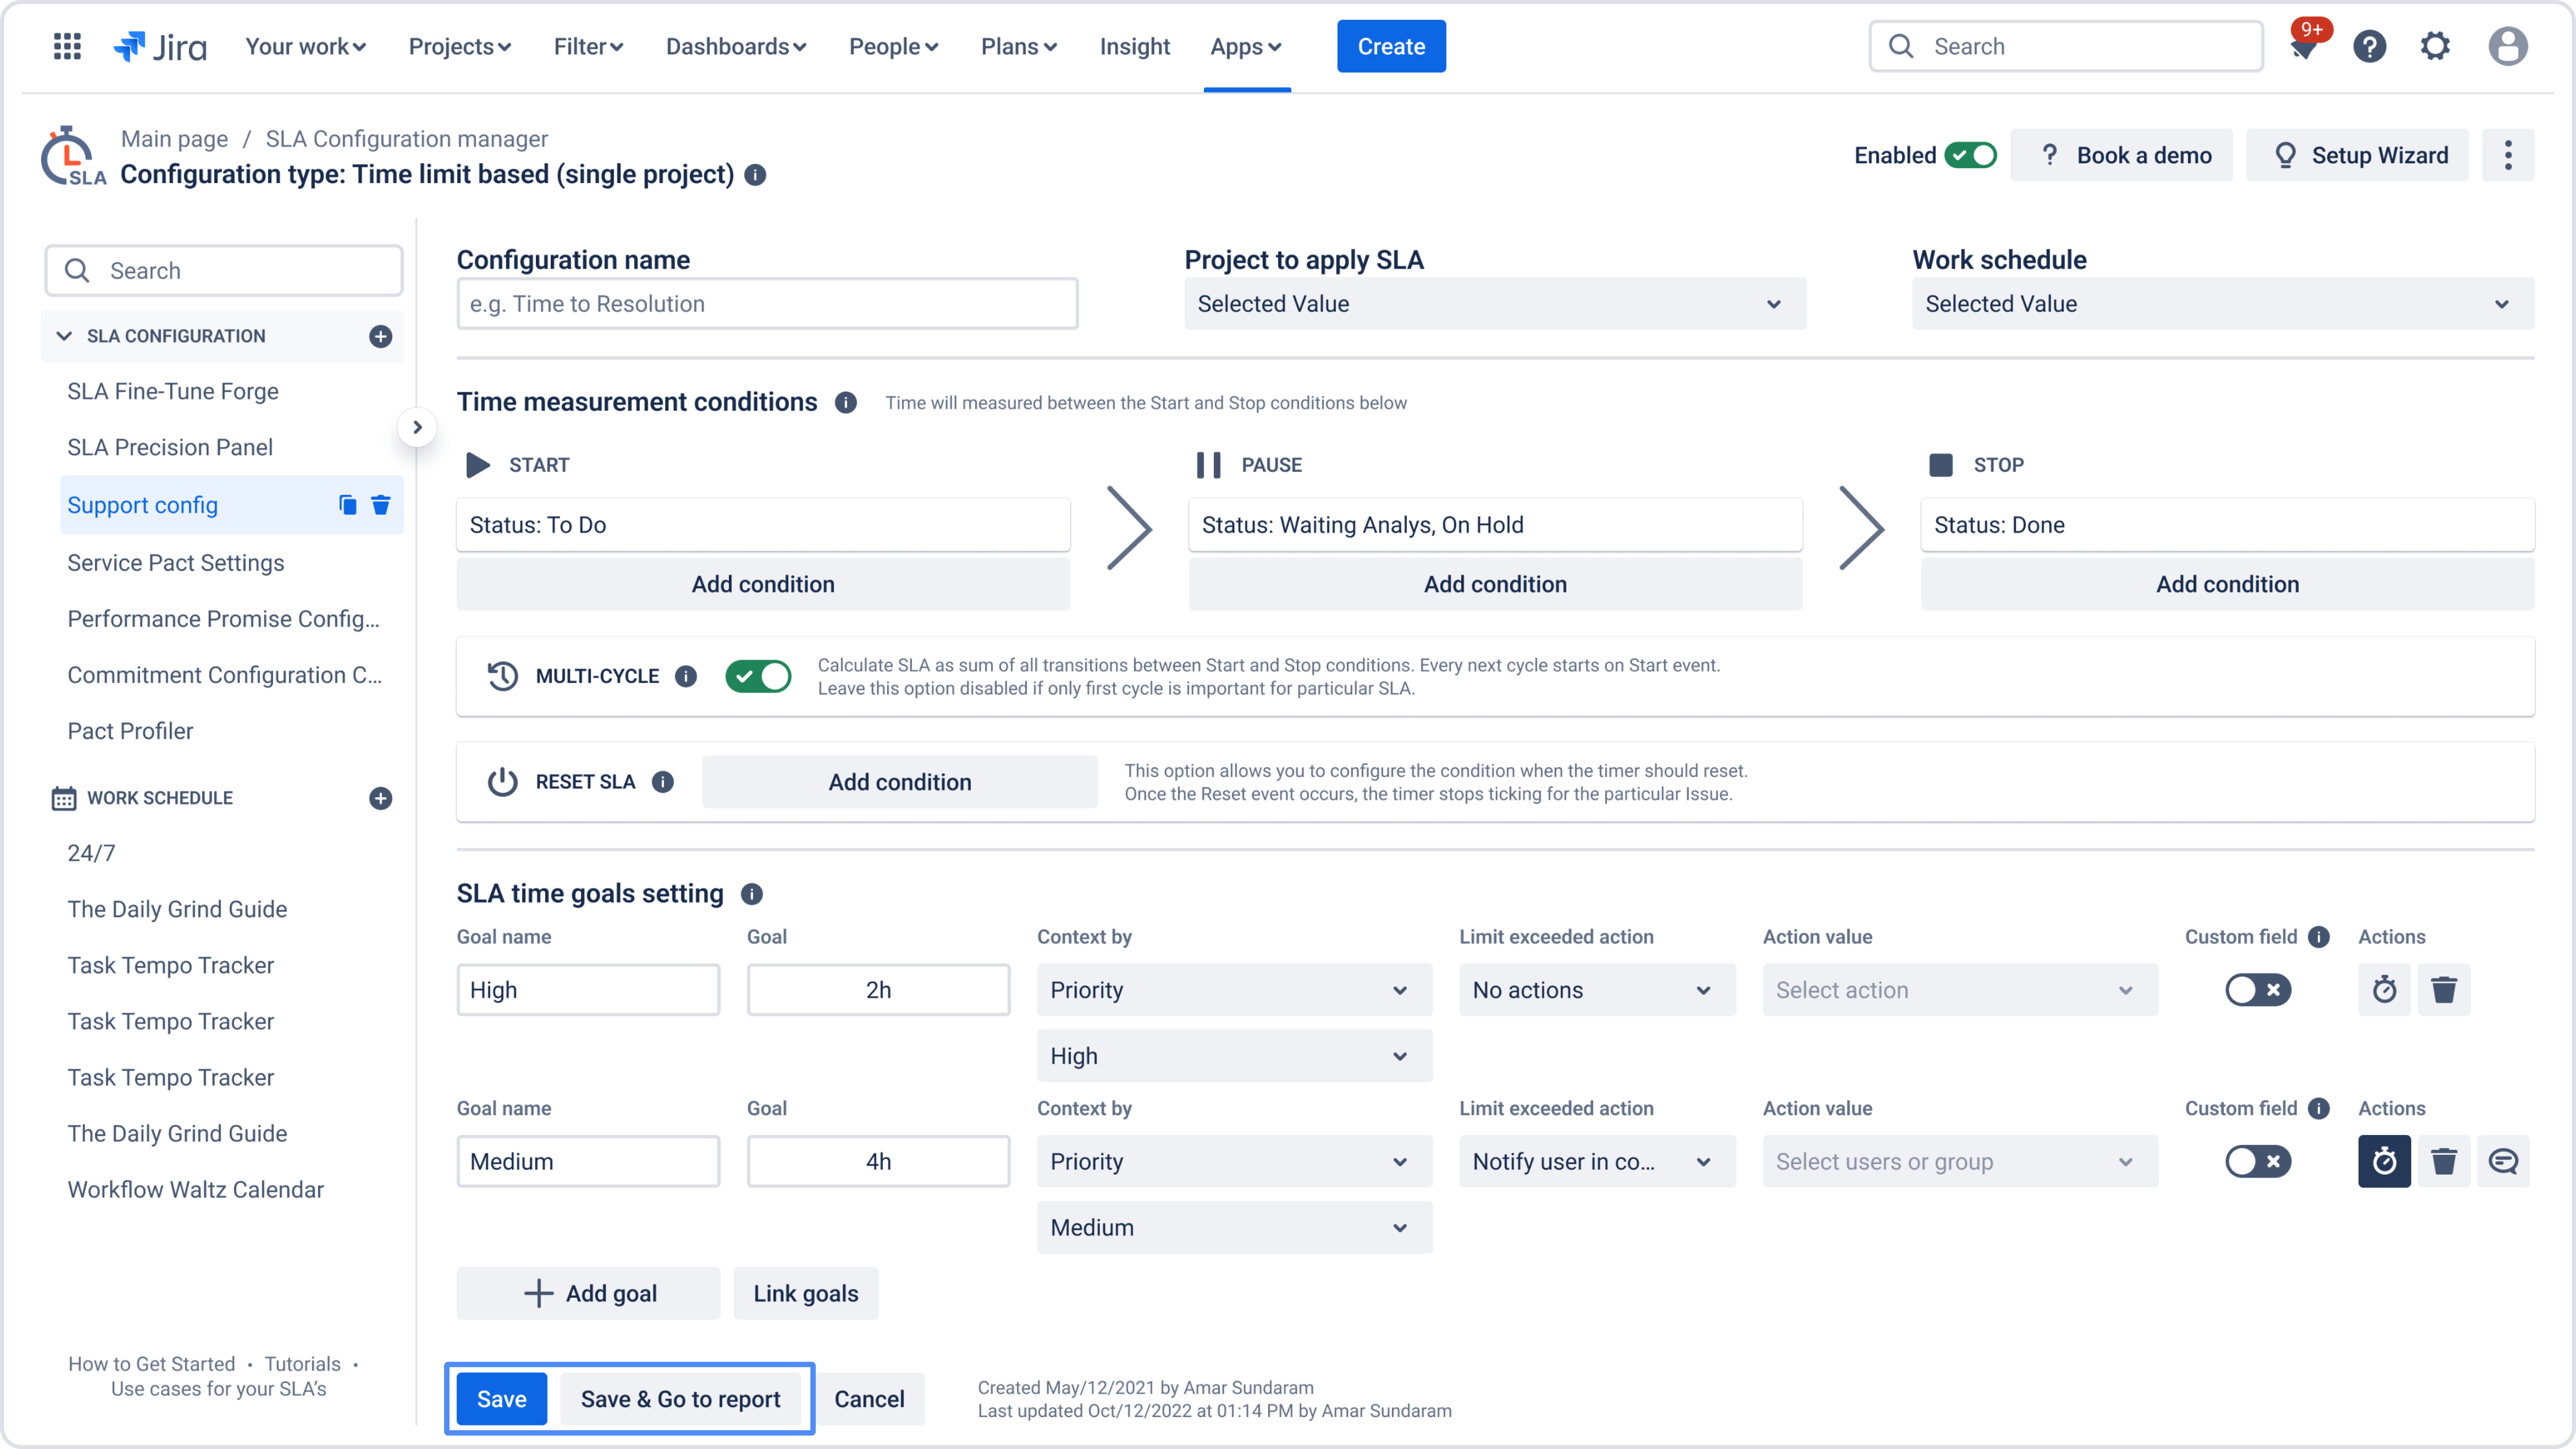Expand Notify user limit exceeded action dropdown
Viewport: 2576px width, 1449px height.
1596,1161
